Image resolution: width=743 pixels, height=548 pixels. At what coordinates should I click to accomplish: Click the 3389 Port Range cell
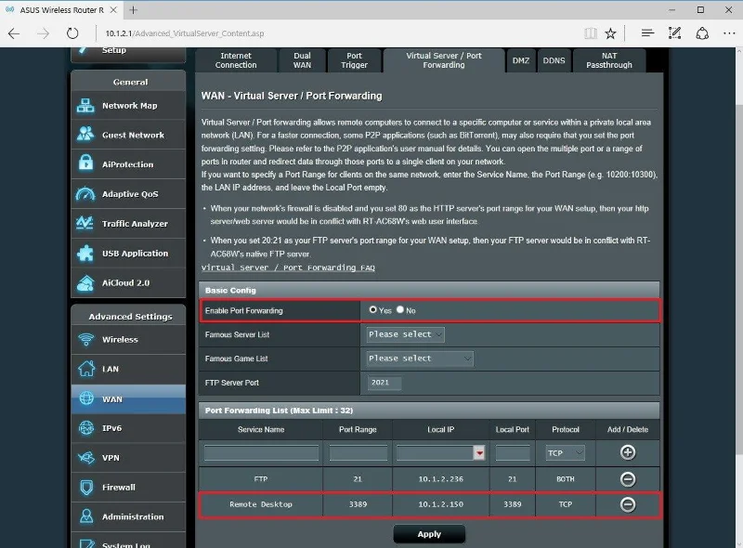pyautogui.click(x=358, y=504)
